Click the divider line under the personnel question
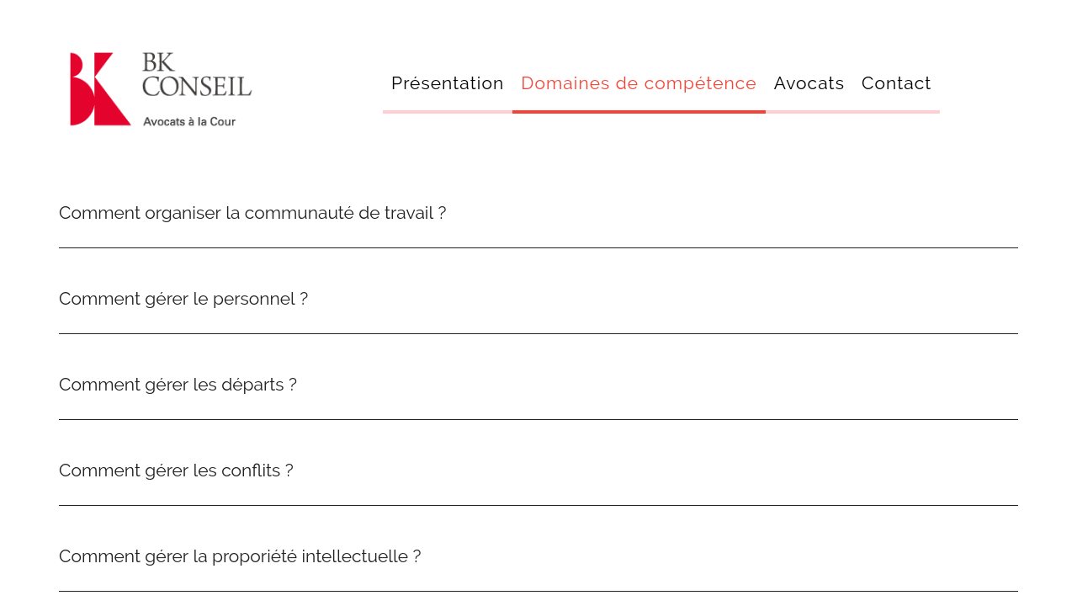1077x606 pixels. click(538, 333)
